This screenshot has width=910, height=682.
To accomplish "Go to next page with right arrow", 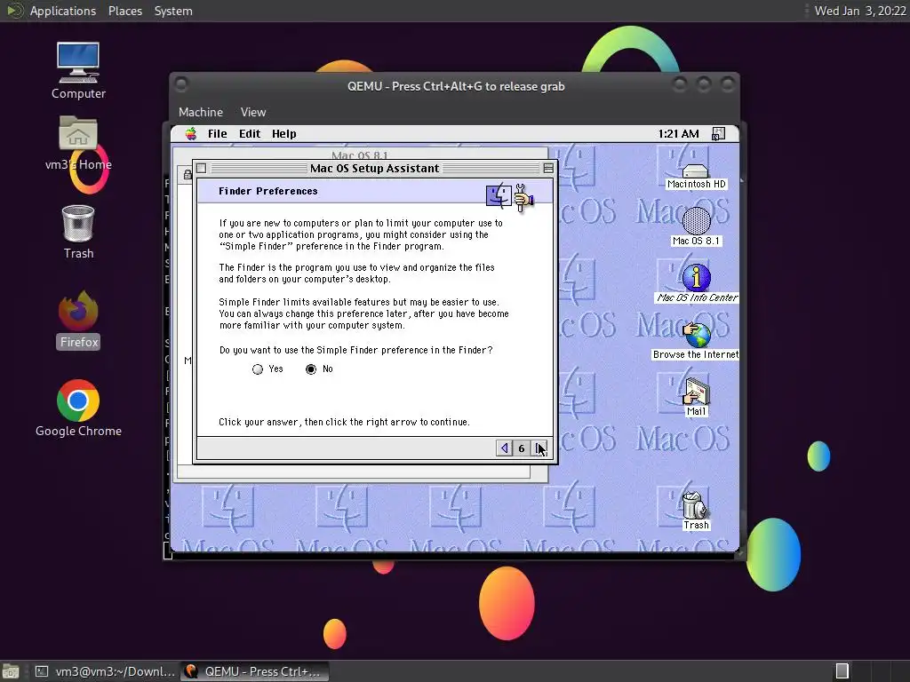I will pyautogui.click(x=539, y=448).
